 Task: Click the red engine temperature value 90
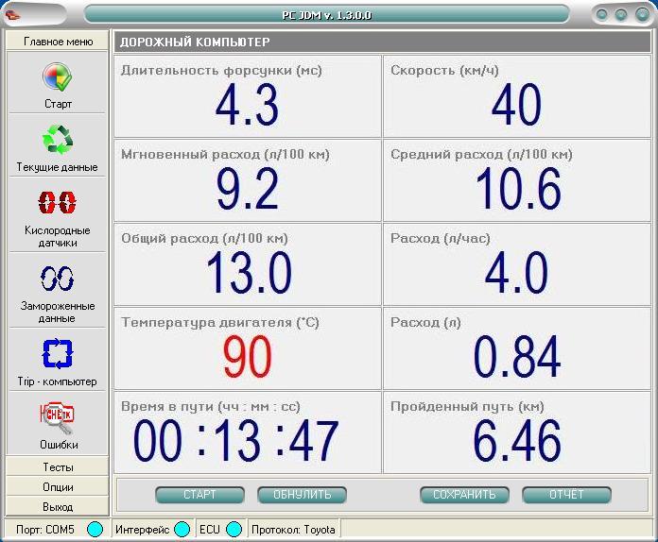pyautogui.click(x=247, y=358)
